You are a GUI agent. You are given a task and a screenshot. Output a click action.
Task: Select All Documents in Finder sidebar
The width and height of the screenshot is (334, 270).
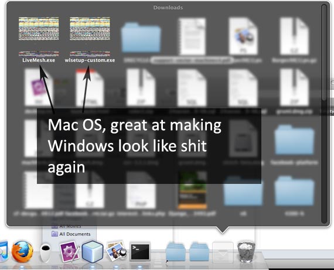coord(71,234)
